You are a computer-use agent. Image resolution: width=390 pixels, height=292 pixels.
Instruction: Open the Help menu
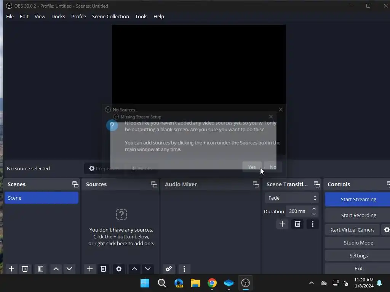[x=159, y=16]
